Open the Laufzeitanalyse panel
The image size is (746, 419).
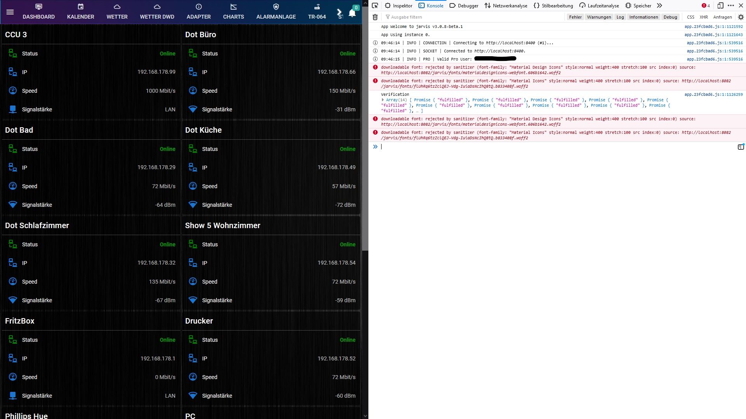[599, 5]
